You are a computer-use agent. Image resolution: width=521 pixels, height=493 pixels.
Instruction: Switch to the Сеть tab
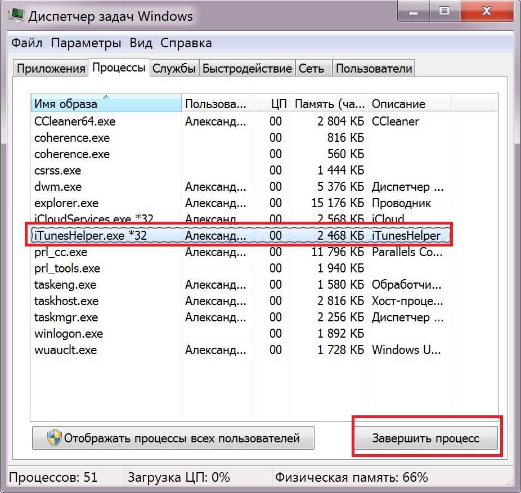tap(311, 69)
